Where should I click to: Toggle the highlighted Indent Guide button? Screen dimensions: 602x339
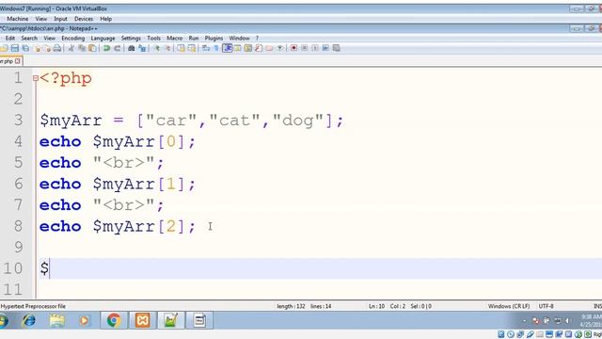(x=228, y=48)
